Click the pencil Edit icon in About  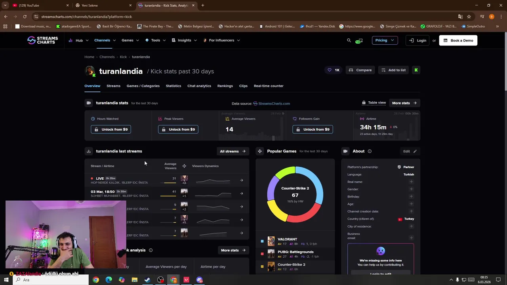(415, 151)
